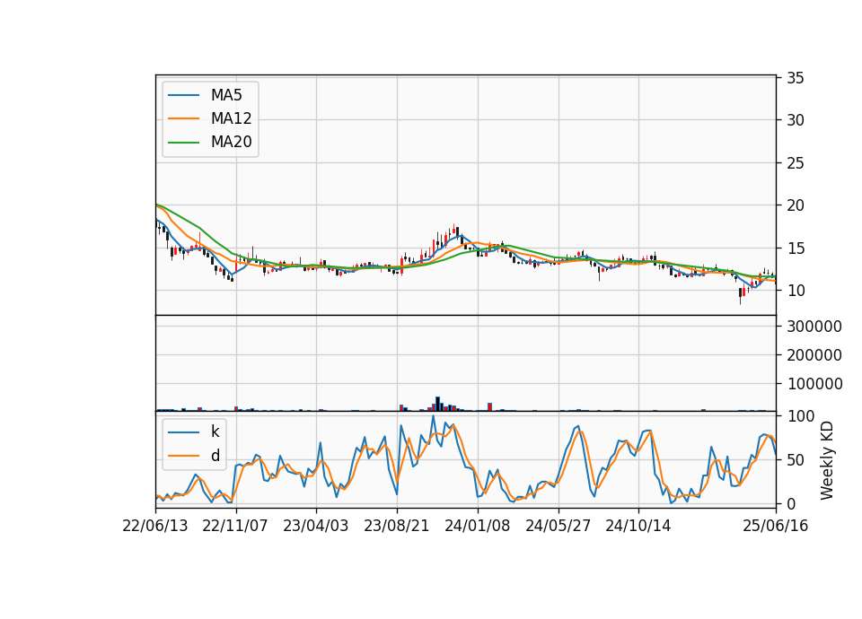
Task: Click the price axis value 10
Action: coord(796,291)
